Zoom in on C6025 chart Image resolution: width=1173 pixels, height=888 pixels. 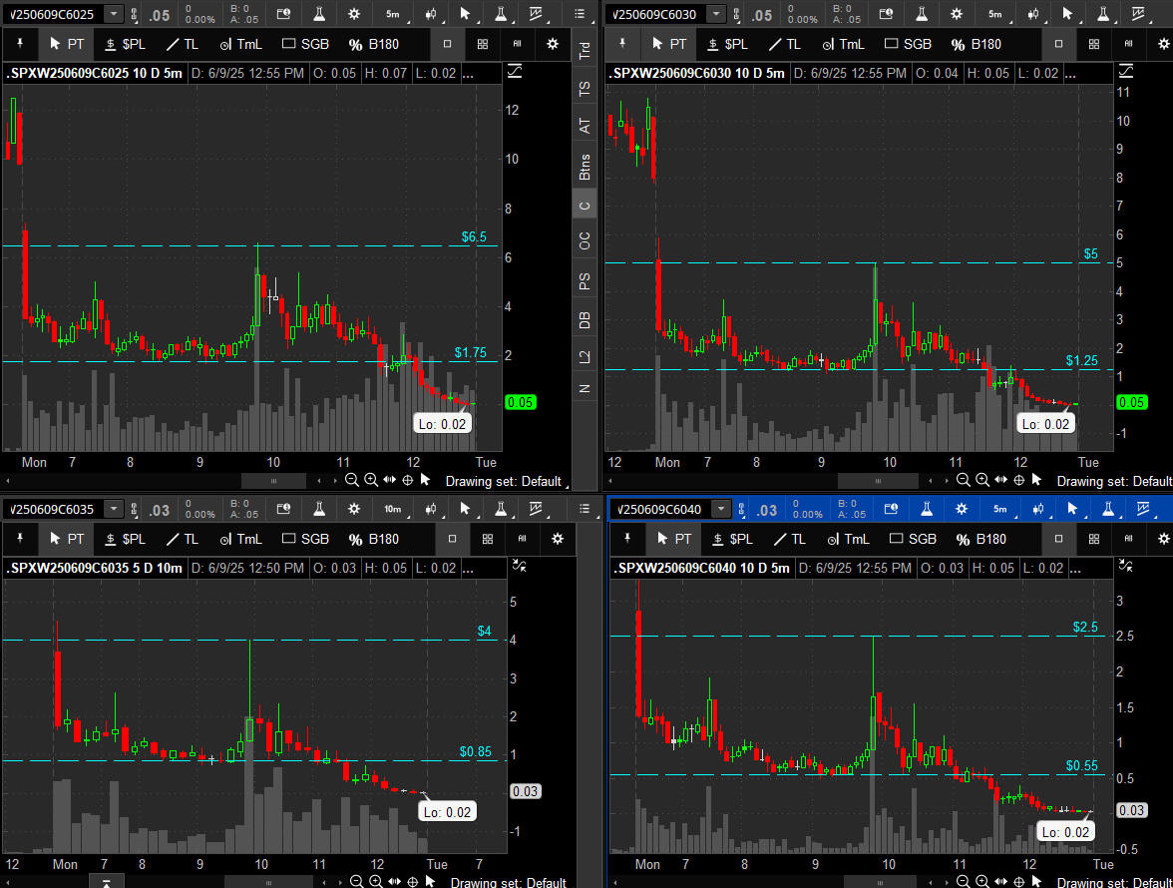[371, 480]
